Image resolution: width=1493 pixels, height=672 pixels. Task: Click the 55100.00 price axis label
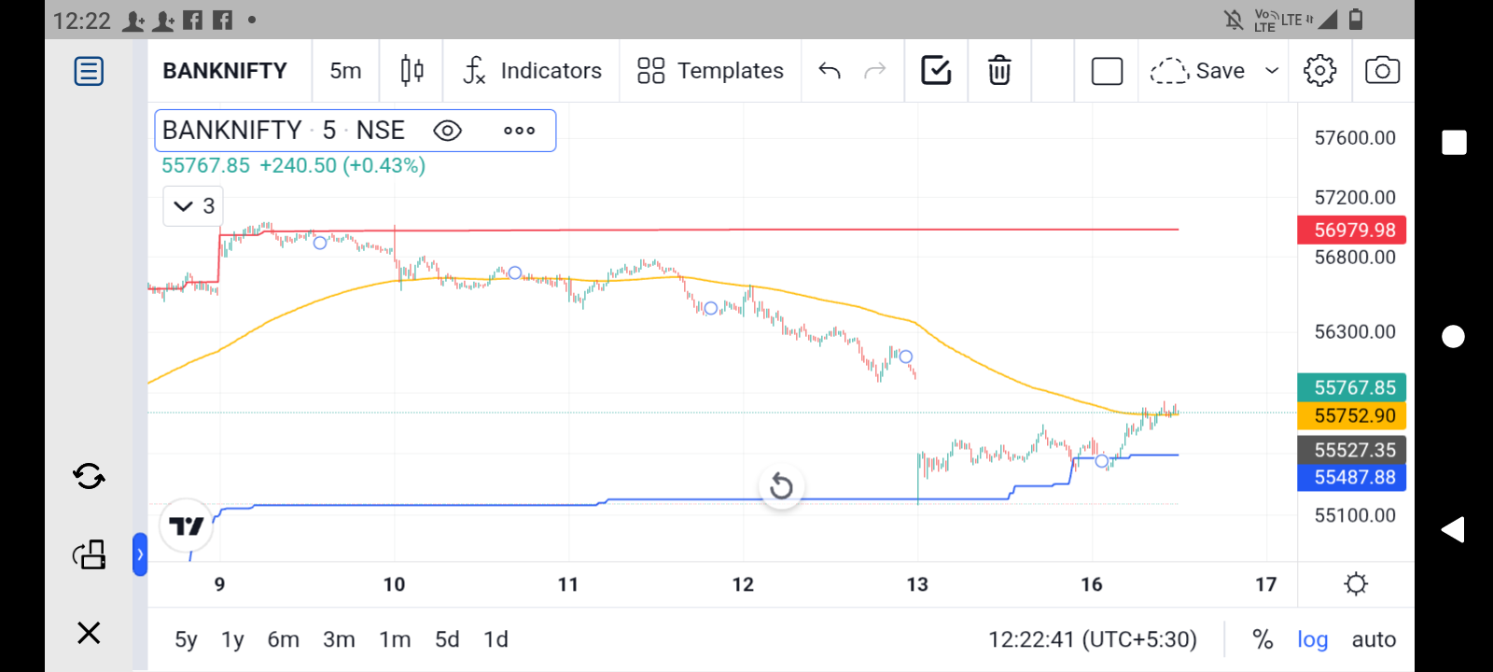click(x=1355, y=515)
